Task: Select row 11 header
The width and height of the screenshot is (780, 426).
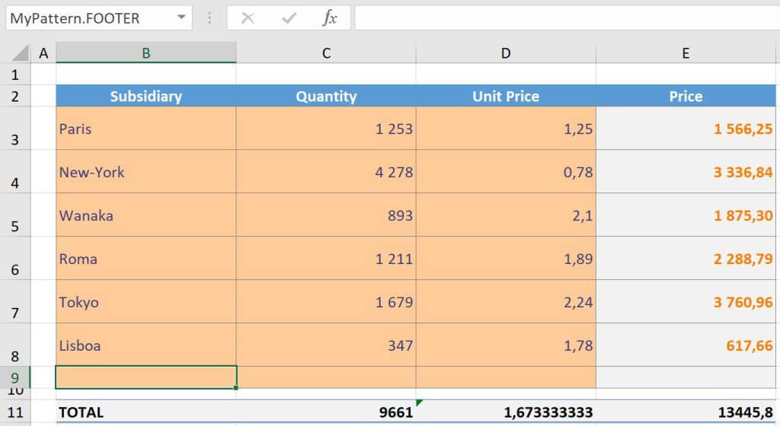Action: pyautogui.click(x=15, y=412)
